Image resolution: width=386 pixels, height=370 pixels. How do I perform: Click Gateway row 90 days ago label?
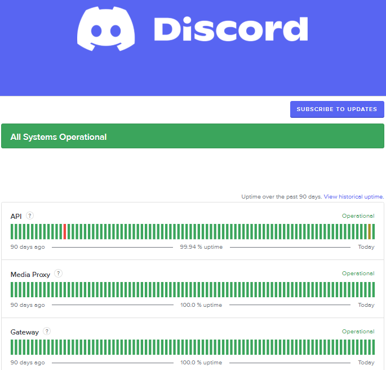point(28,363)
